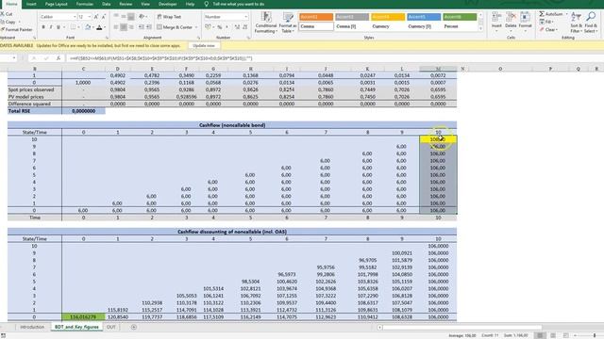Align text left in alignment group
Viewport: 604px width, 339px height.
tap(116, 27)
